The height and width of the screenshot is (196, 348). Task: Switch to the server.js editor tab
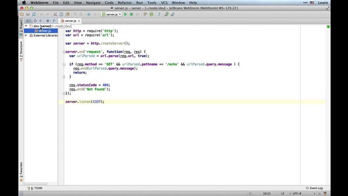click(70, 21)
